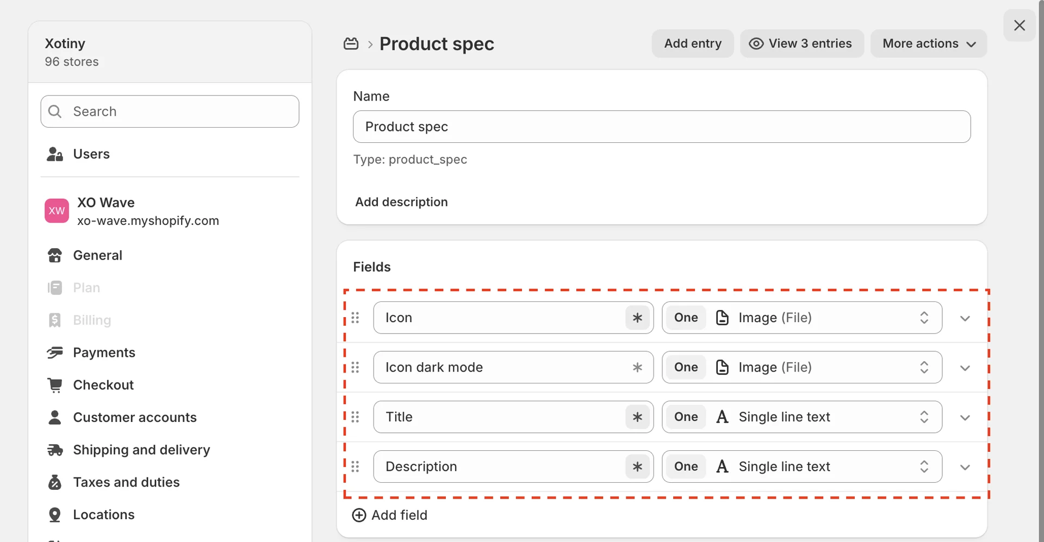
Task: Open type dropdown for Icon field
Action: pos(802,318)
